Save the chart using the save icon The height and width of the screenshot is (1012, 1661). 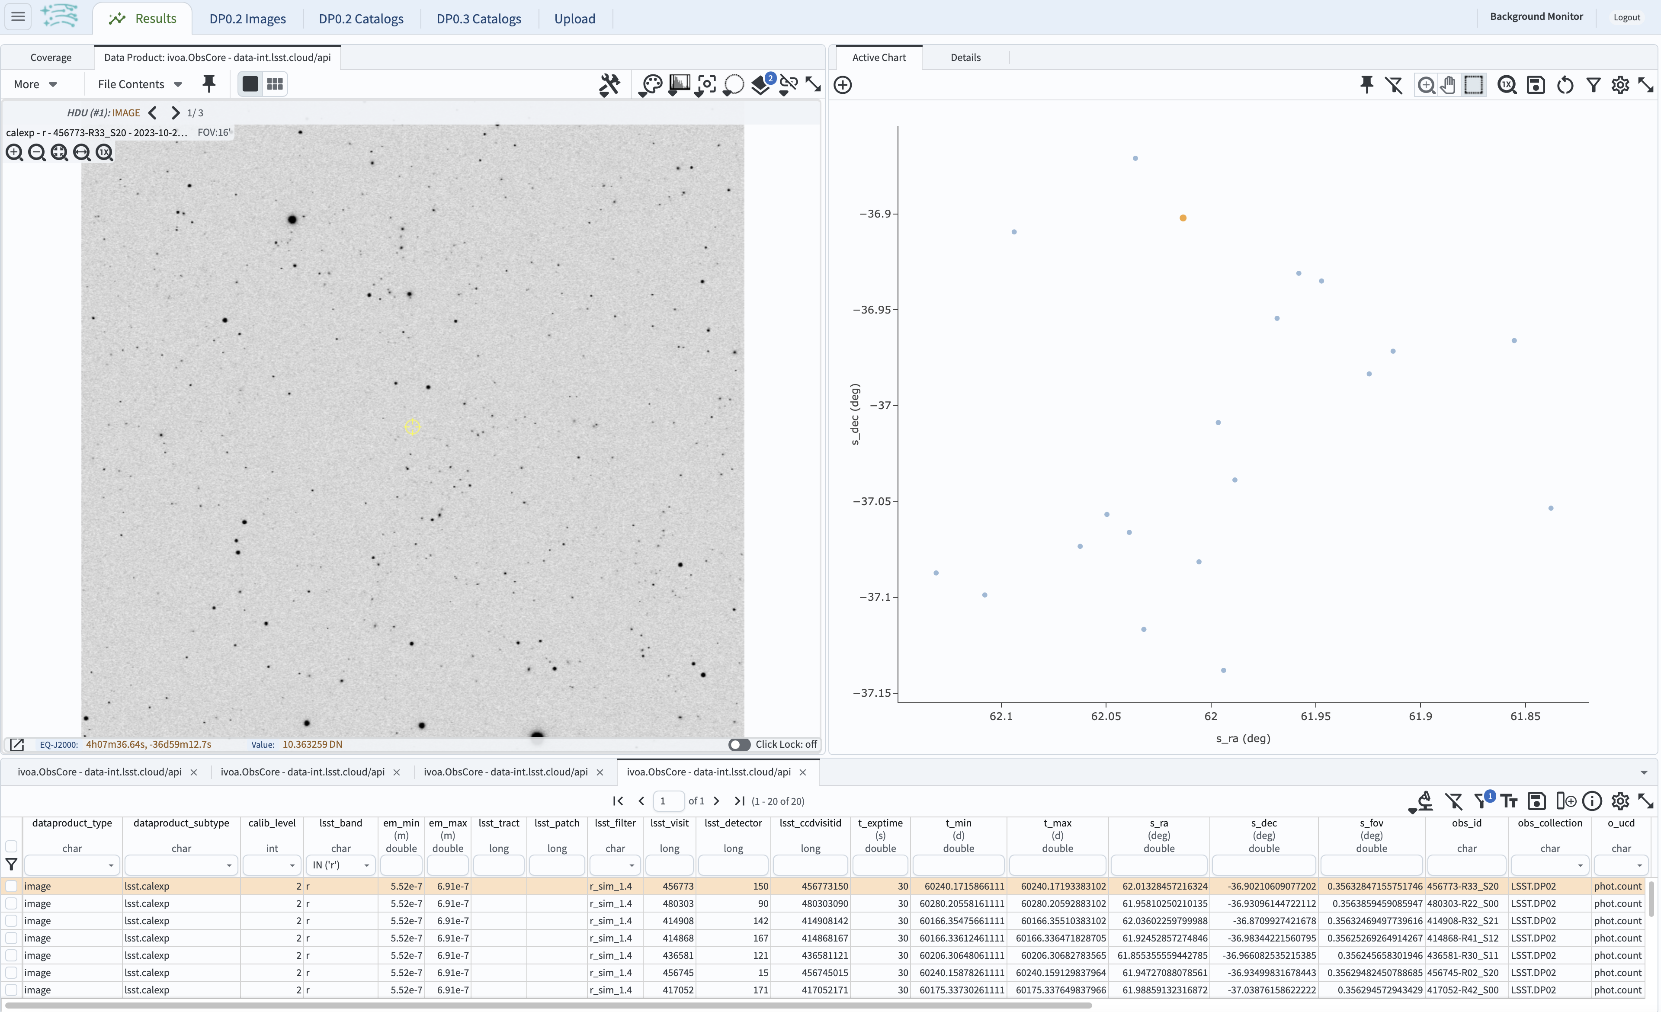1536,85
